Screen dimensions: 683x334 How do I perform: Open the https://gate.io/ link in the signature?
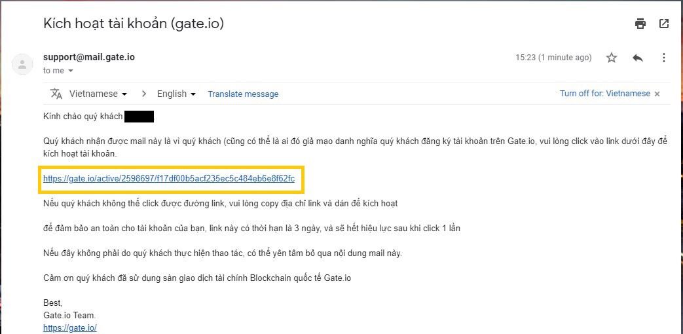point(70,327)
